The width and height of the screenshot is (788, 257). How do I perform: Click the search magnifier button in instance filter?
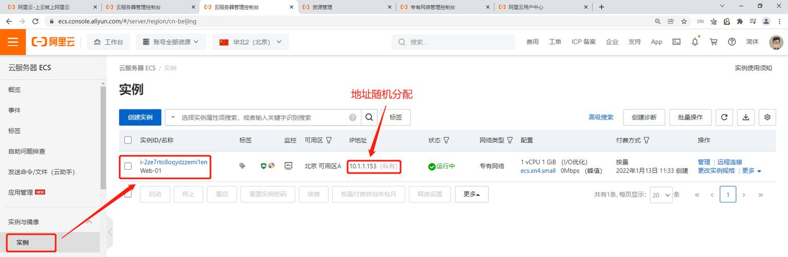[x=369, y=117]
